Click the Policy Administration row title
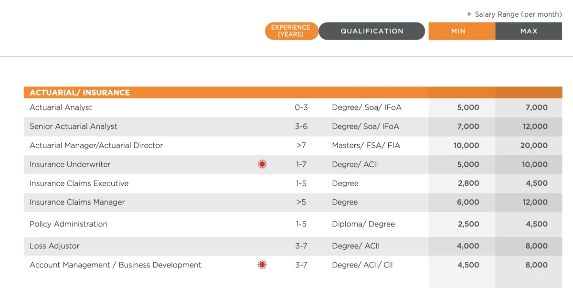 [x=68, y=224]
